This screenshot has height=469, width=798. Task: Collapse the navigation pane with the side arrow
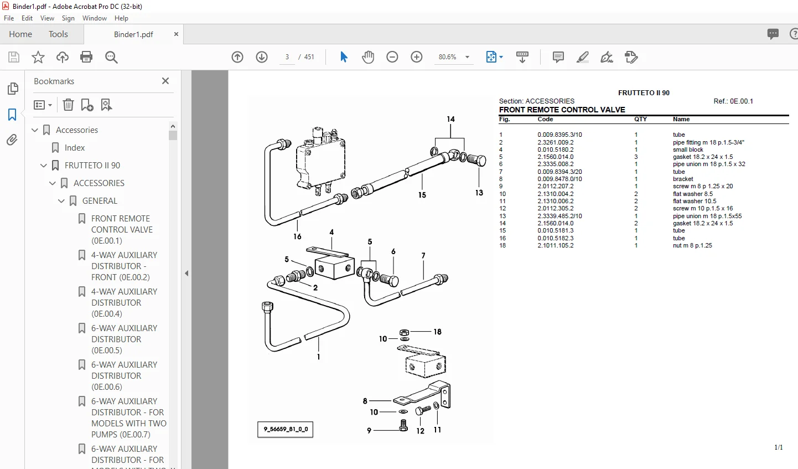(186, 273)
